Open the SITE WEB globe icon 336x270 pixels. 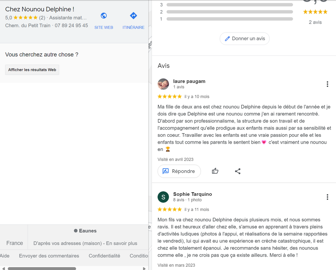[x=104, y=16]
